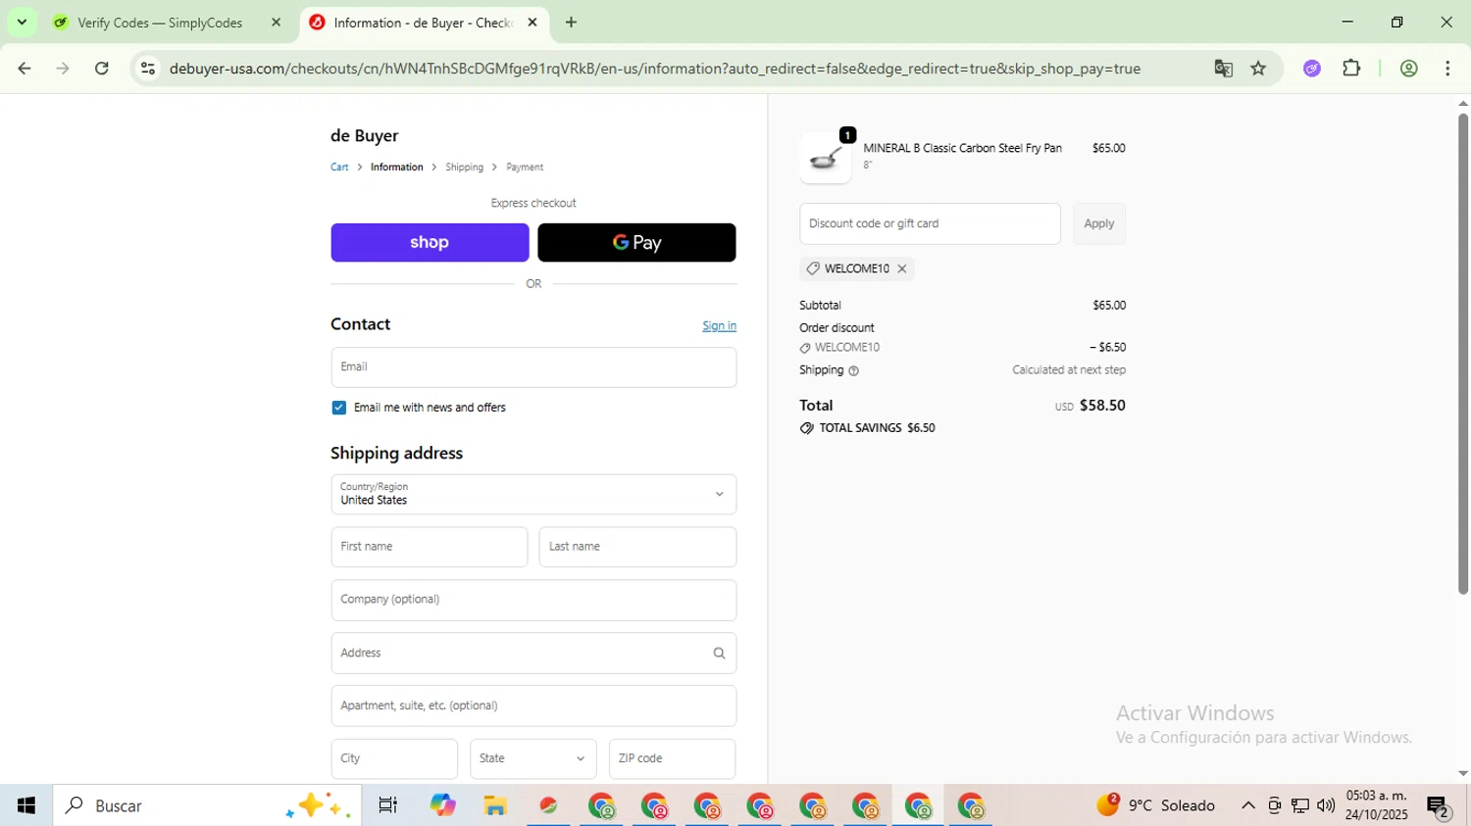The width and height of the screenshot is (1471, 826).
Task: Focus the ZIP code field
Action: (672, 759)
